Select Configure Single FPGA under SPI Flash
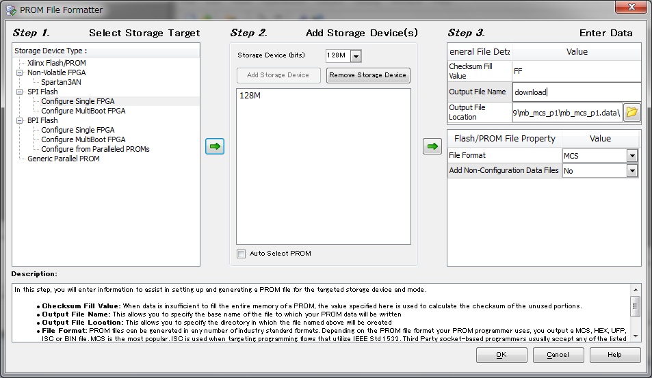The image size is (652, 378). coord(78,101)
